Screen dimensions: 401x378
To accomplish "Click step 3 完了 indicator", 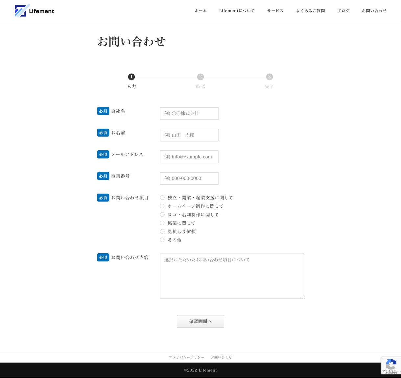I will (x=270, y=81).
